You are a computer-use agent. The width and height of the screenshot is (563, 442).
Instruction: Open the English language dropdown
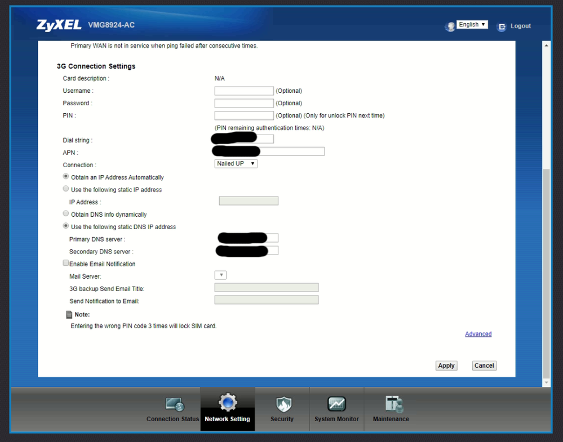coord(472,25)
